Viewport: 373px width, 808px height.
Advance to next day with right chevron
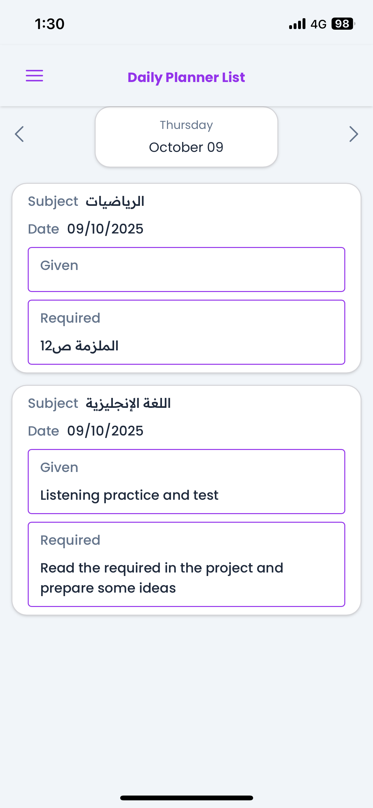(x=354, y=134)
